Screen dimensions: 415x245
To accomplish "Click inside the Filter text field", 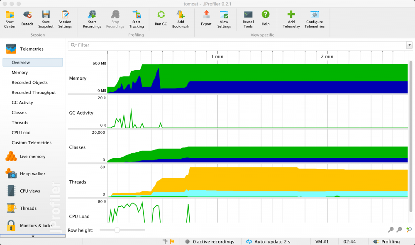I will (241, 45).
